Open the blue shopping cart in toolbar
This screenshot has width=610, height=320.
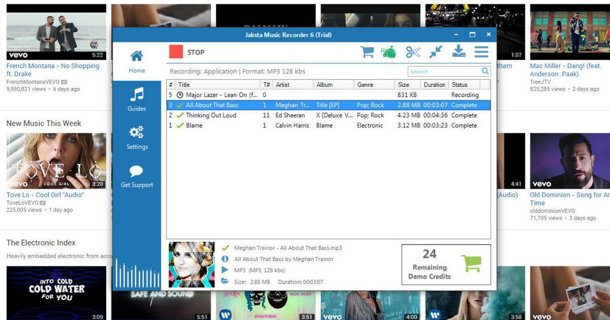[x=367, y=52]
